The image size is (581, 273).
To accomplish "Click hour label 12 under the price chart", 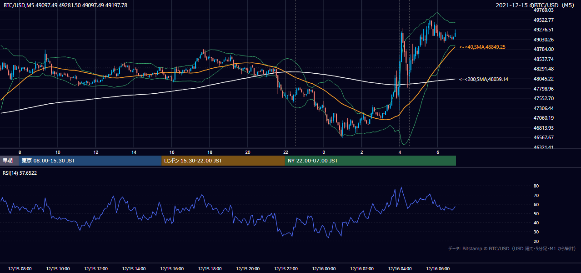I will coord(96,152).
